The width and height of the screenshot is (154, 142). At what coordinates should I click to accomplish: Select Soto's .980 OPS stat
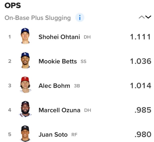click(x=143, y=135)
